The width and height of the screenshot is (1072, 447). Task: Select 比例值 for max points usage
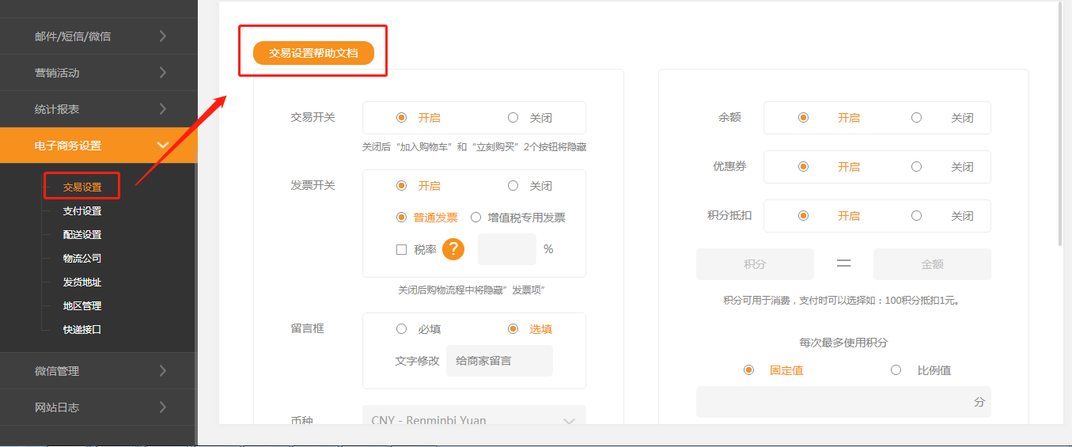pos(896,370)
